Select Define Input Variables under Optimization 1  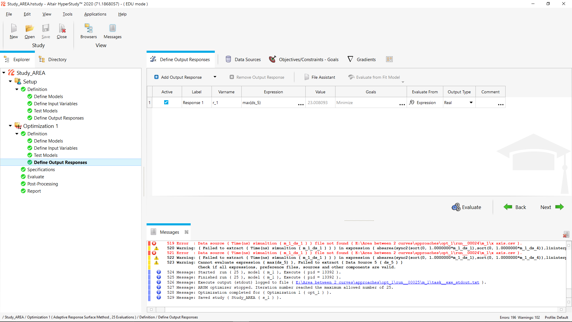click(56, 148)
